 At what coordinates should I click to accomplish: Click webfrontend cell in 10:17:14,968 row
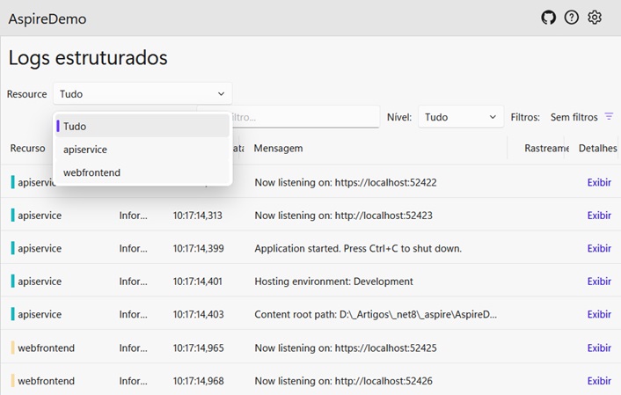46,380
